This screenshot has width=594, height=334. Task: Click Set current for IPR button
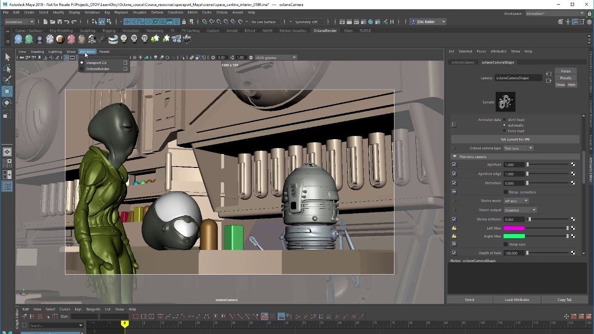point(515,140)
